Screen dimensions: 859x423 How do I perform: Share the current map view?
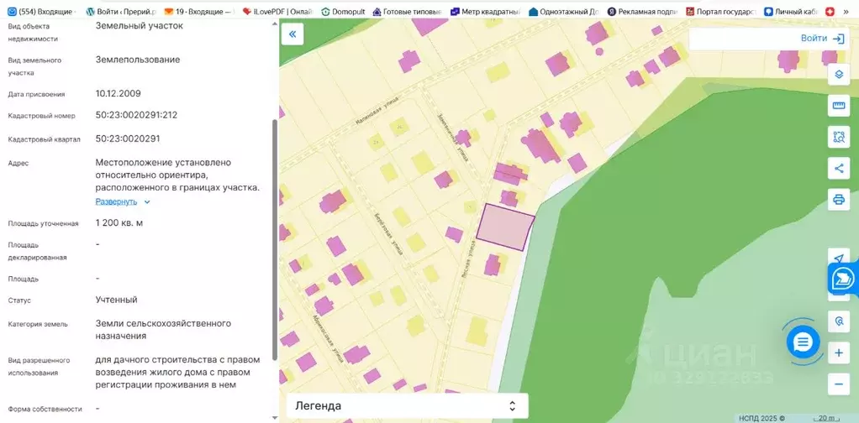tap(838, 168)
